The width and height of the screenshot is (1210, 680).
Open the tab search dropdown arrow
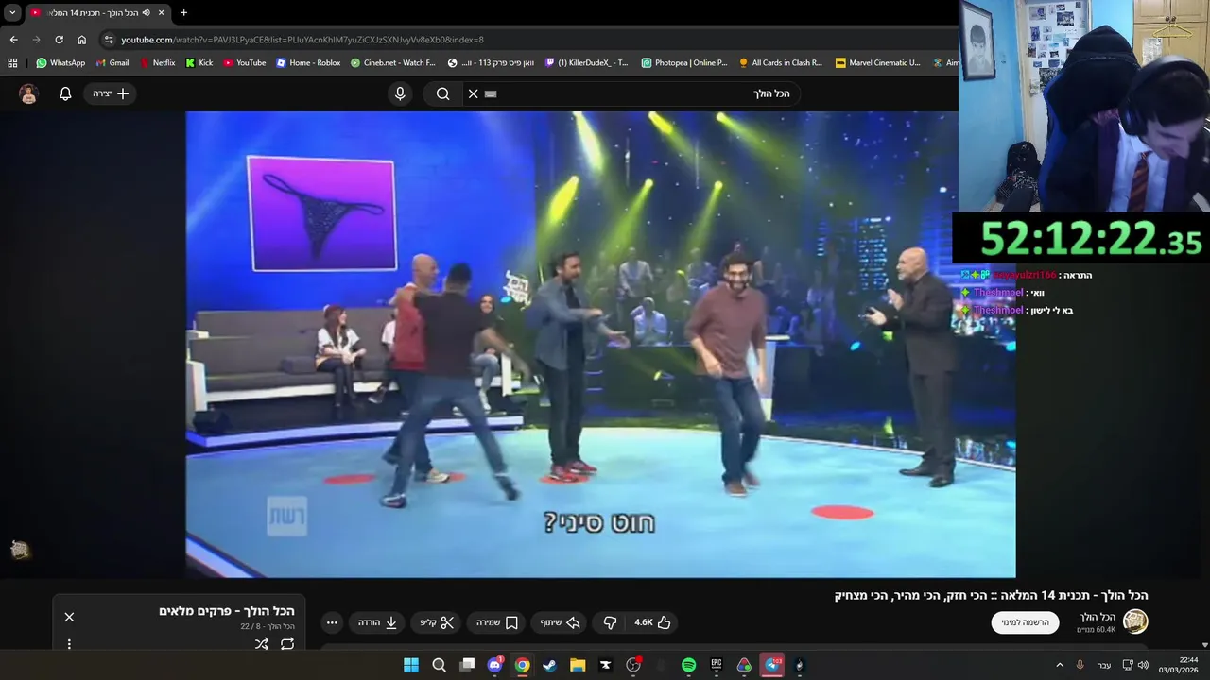pos(12,12)
